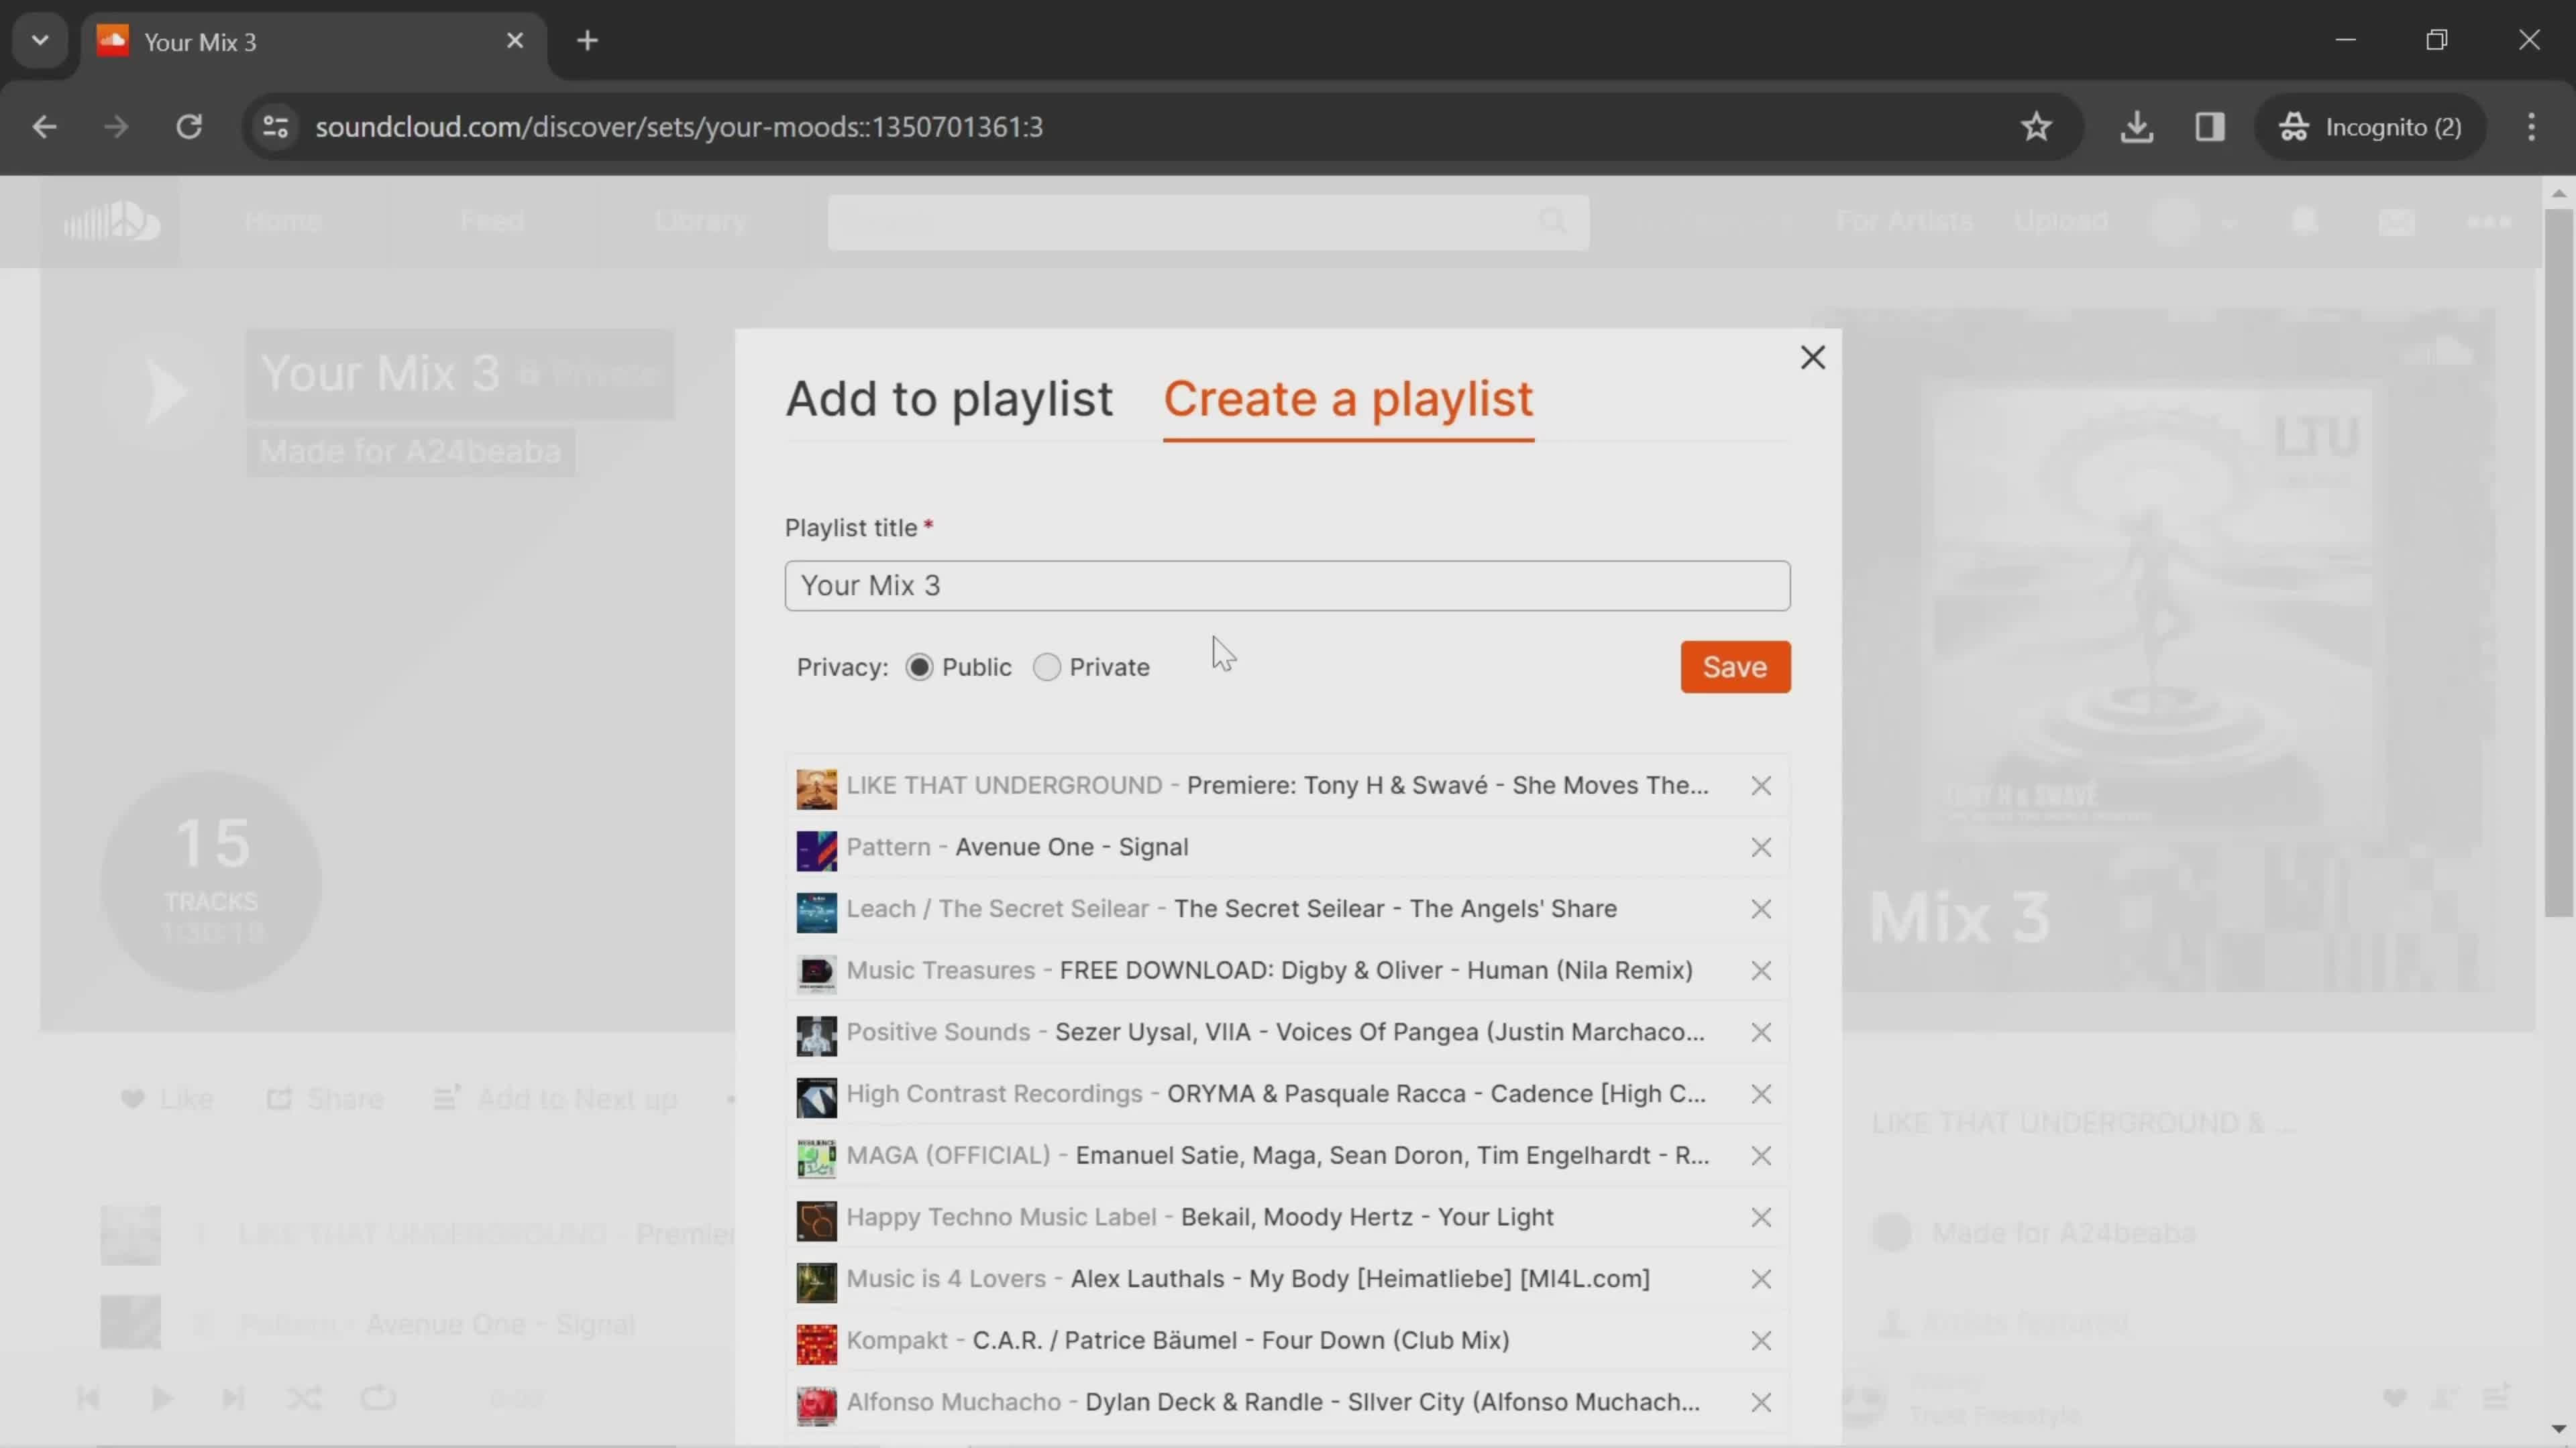Click the SoundCloud logo
Image resolution: width=2576 pixels, height=1448 pixels.
111,221
